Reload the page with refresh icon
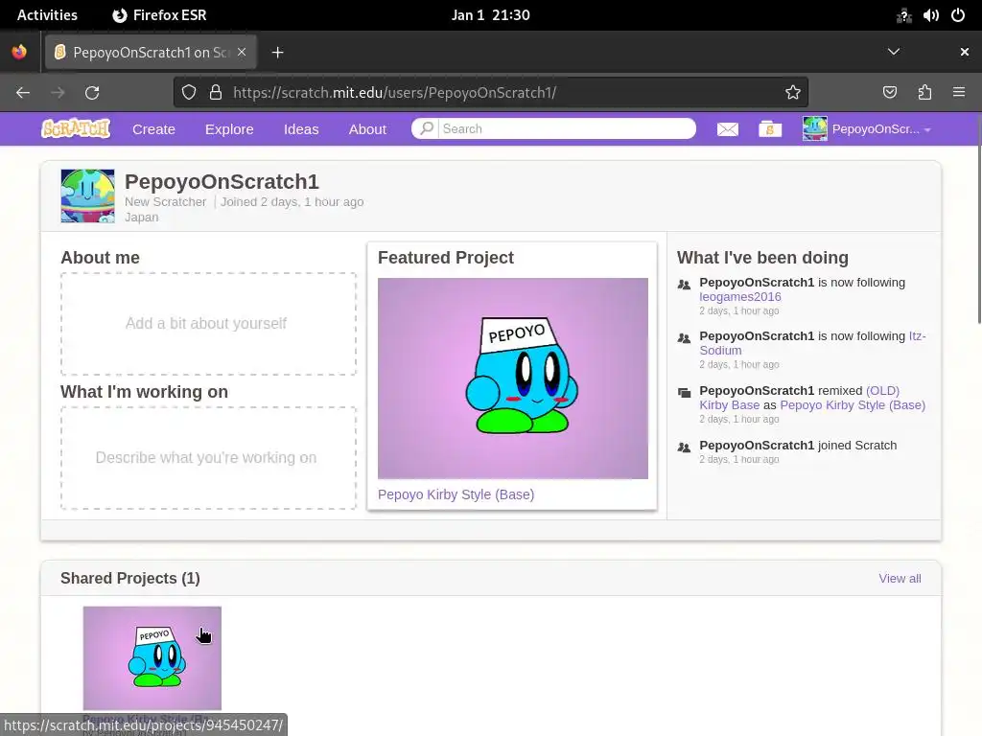This screenshot has height=736, width=982. (x=92, y=93)
